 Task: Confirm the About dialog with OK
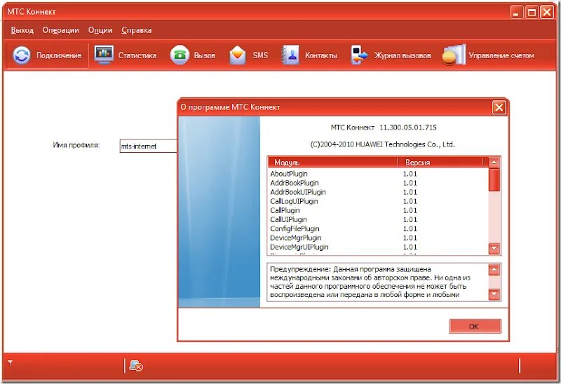pos(475,327)
